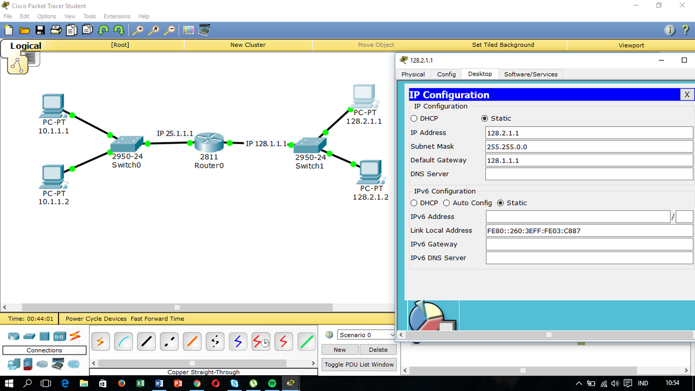Image resolution: width=695 pixels, height=391 pixels.
Task: Choose the green Octal cable
Action: click(x=306, y=342)
